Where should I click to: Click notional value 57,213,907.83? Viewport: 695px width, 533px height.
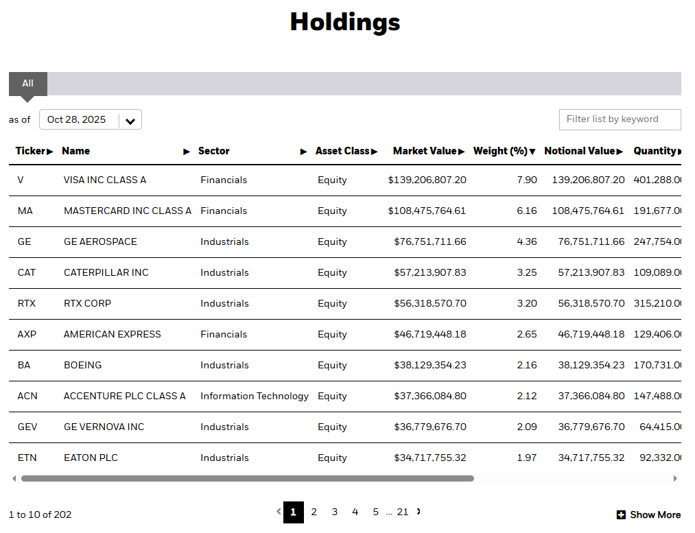(x=591, y=272)
